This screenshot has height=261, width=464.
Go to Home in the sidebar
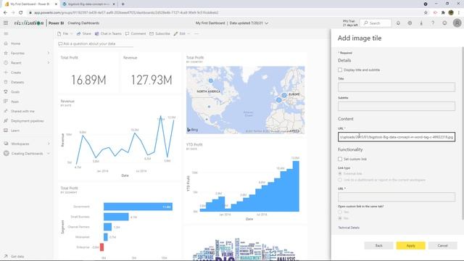[16, 43]
